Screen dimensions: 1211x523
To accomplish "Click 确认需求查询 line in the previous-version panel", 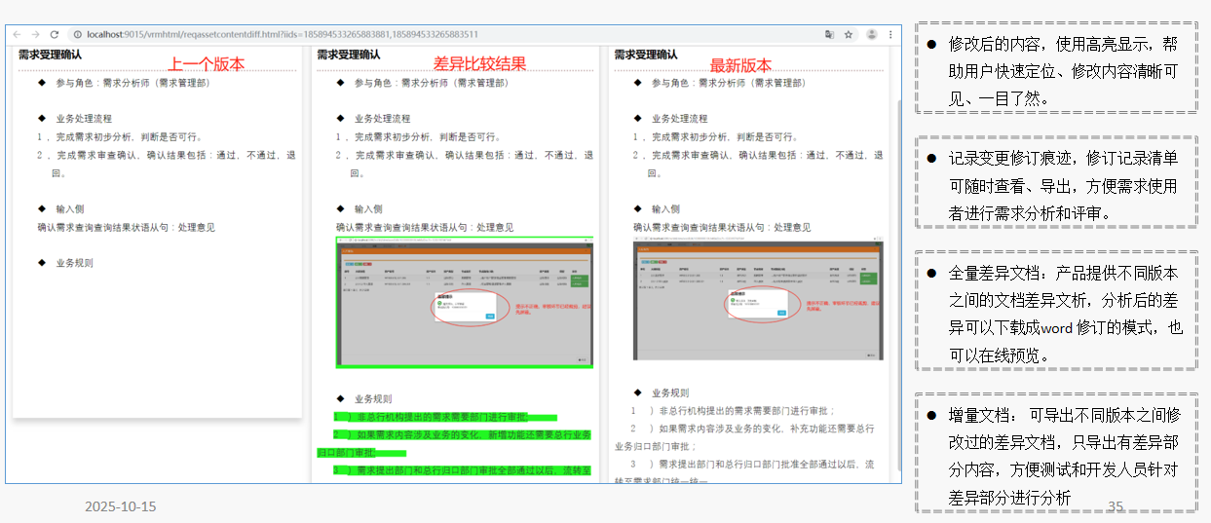I will [126, 227].
